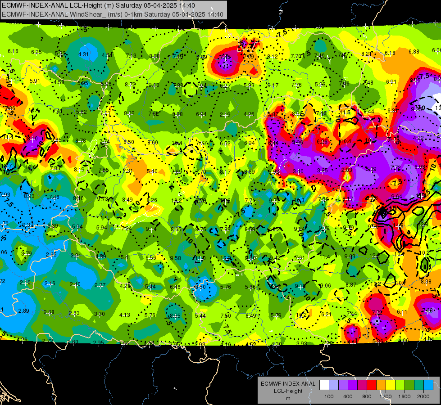This screenshot has width=441, height=405.
Task: Select LCL-Height label in legend box
Action: (x=288, y=391)
